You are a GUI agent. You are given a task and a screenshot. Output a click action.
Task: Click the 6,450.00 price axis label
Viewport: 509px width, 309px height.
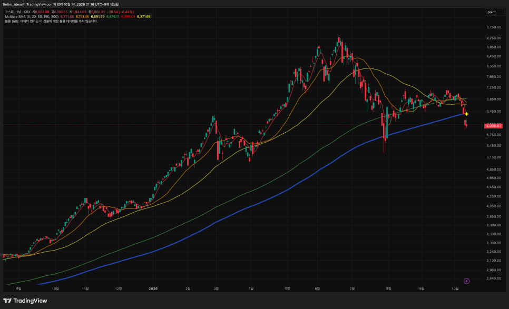pos(494,111)
